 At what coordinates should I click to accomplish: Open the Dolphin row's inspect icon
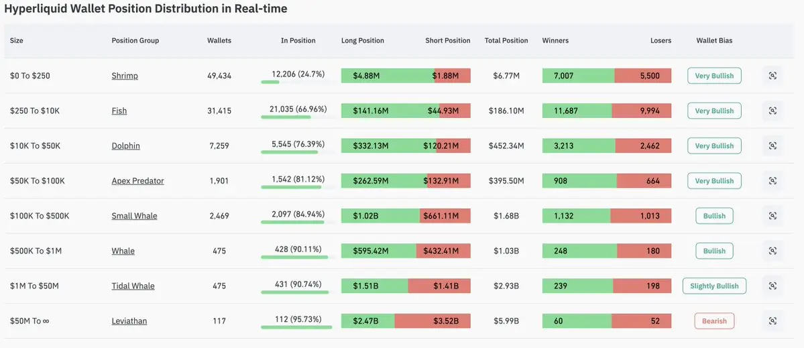point(772,146)
